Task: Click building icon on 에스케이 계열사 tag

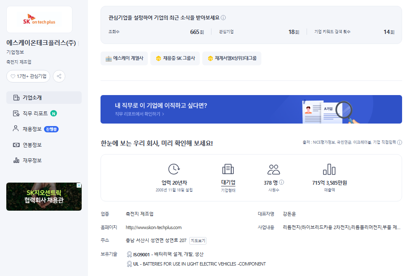Action: click(108, 59)
